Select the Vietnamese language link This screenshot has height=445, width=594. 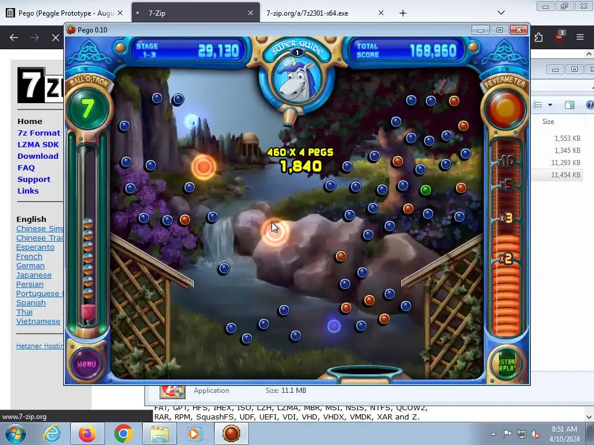[x=38, y=322]
